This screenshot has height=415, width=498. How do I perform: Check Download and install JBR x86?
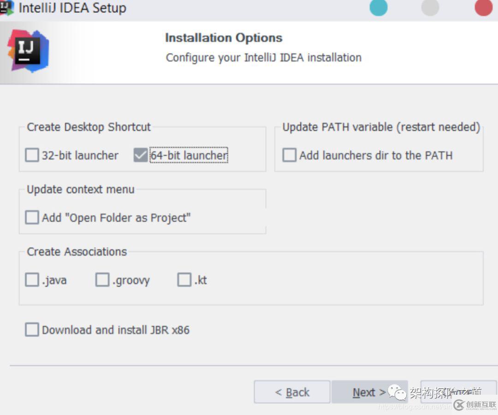point(31,330)
